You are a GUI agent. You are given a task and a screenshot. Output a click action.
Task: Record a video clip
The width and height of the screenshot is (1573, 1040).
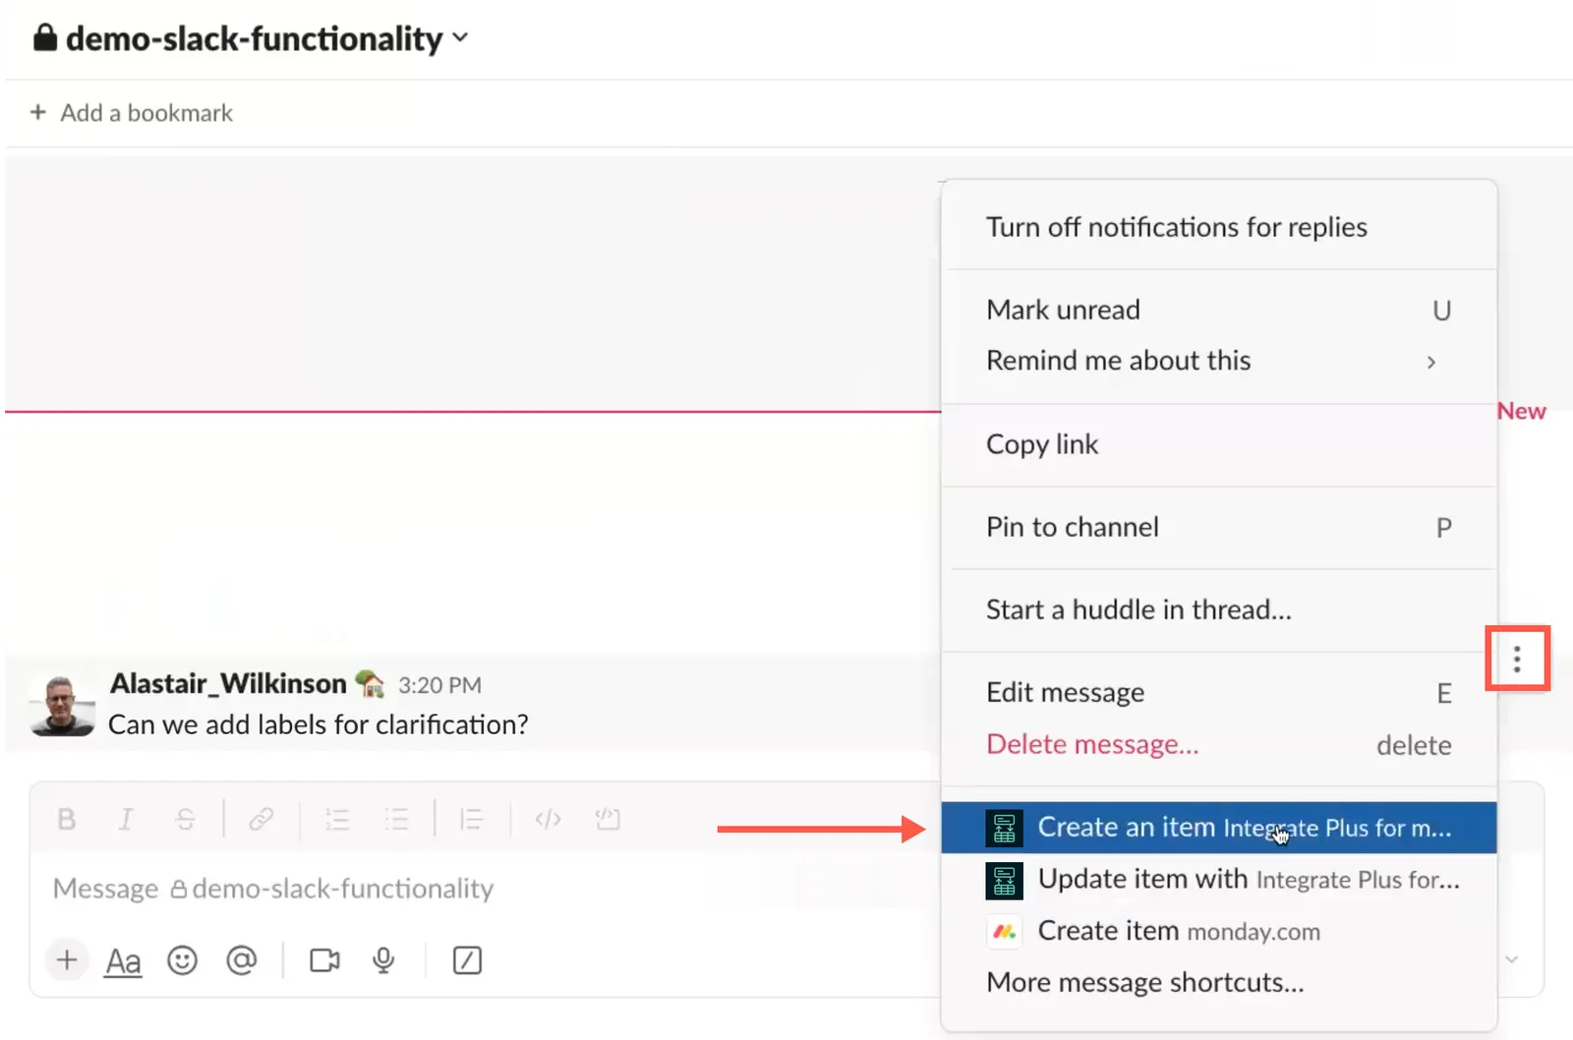point(324,959)
